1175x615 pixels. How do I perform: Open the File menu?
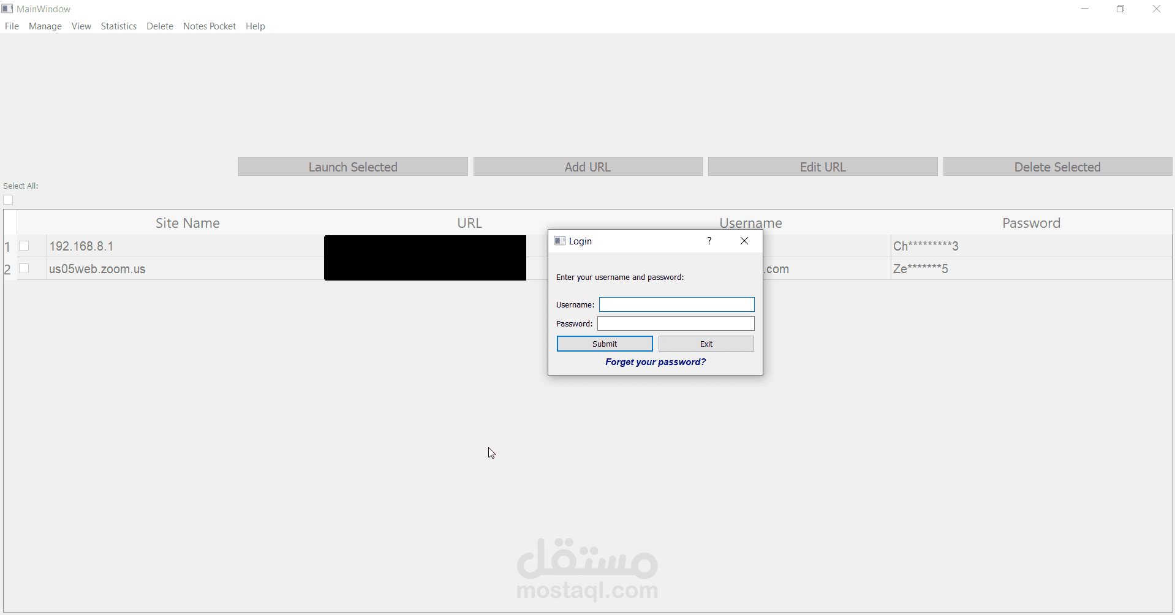12,26
